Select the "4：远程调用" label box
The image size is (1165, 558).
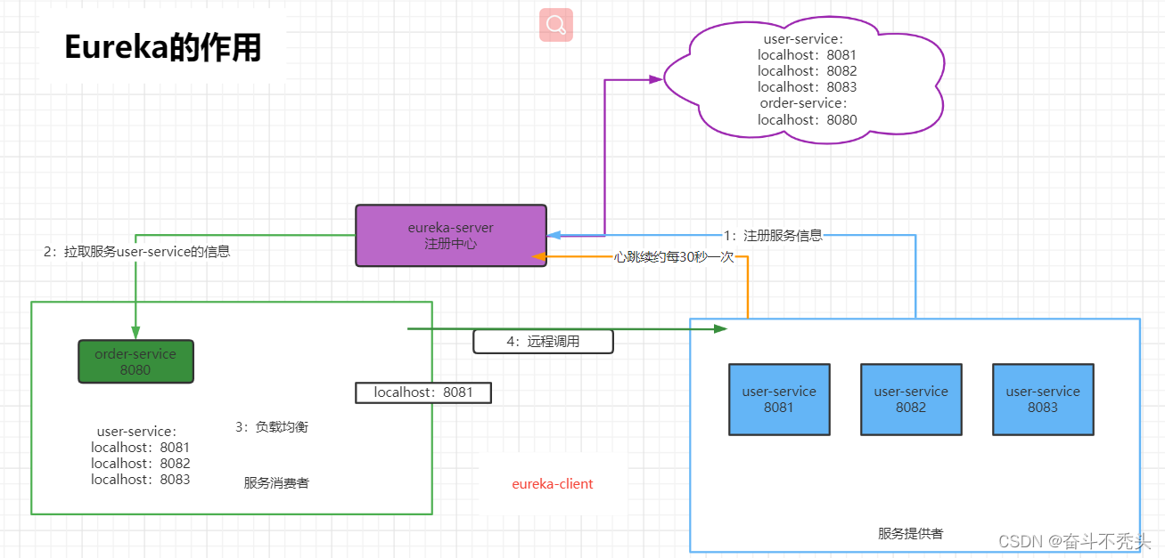pyautogui.click(x=543, y=341)
